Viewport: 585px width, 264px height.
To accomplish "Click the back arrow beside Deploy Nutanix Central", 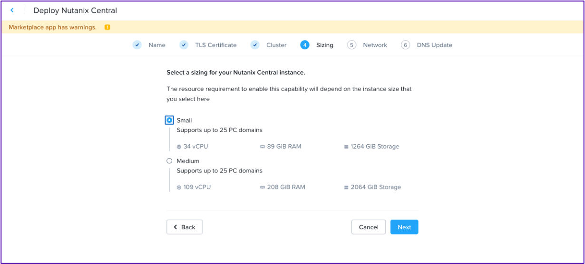I will point(12,10).
